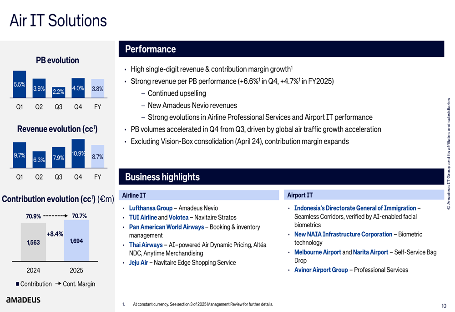Image resolution: width=455 pixels, height=312 pixels.
Task: Click the 70.7% margin figure
Action: click(x=79, y=216)
